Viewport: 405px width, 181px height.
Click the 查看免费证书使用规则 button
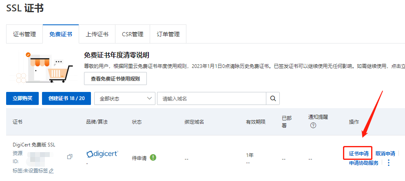coord(115,79)
